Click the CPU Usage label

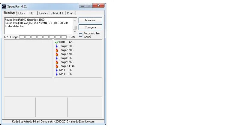tap(11, 37)
